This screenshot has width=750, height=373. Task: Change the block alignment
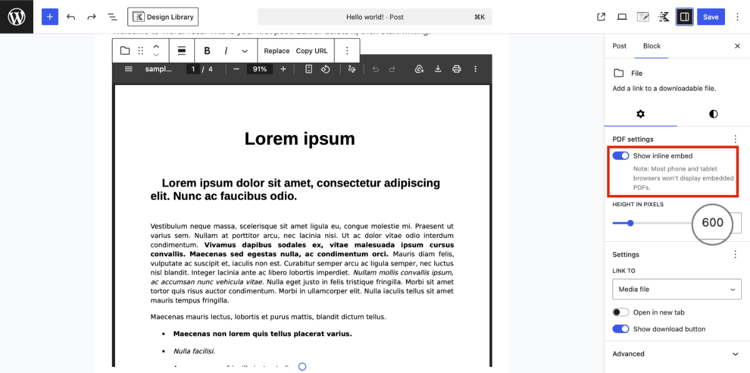(182, 51)
